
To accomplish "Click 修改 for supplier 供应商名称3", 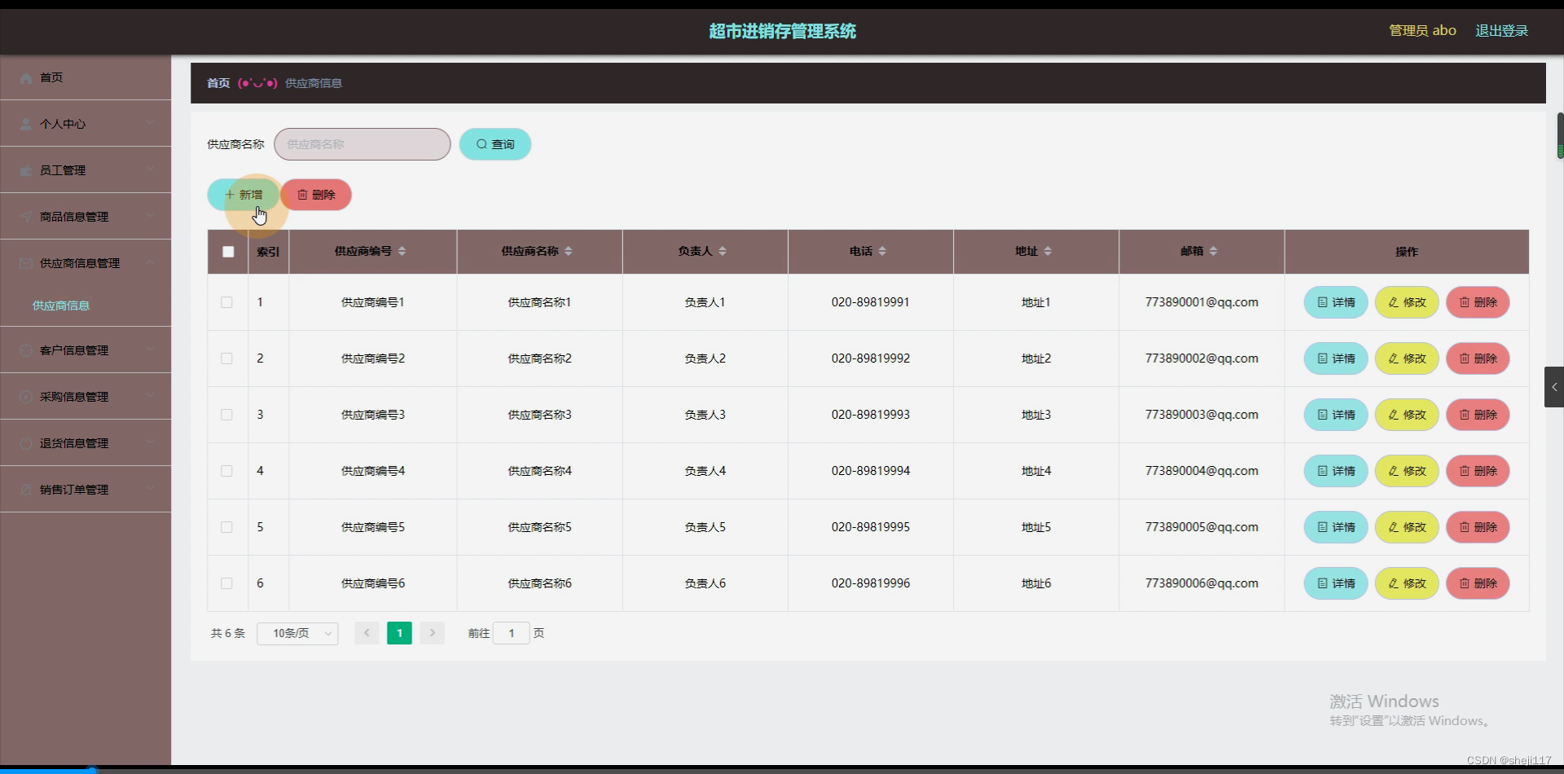I will pyautogui.click(x=1407, y=415).
